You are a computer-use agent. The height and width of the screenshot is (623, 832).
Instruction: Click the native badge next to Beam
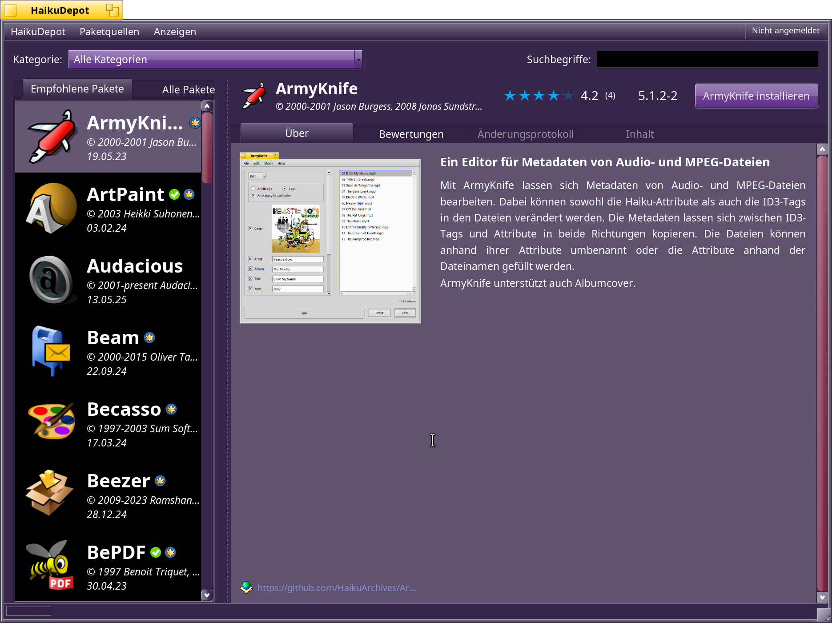[149, 338]
